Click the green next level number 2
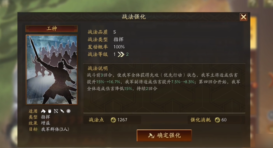Screen dimensions: 273x148 [127, 54]
